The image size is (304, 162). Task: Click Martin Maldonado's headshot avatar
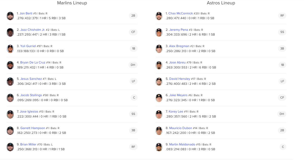click(159, 147)
